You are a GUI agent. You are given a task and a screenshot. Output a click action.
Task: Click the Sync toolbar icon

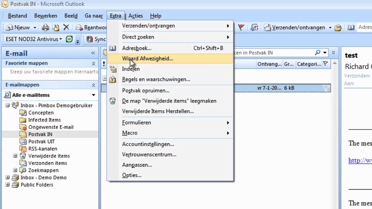(96, 39)
